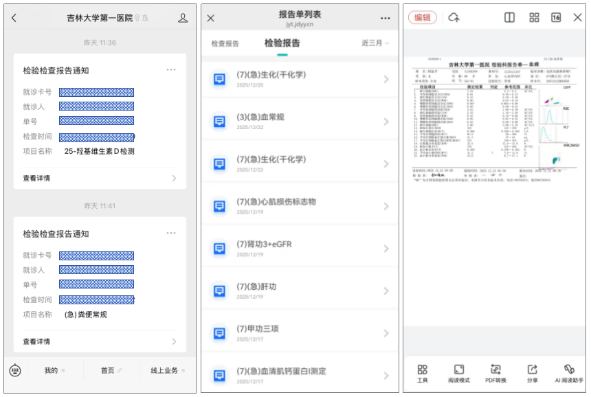Image resolution: width=591 pixels, height=397 pixels.
Task: Start PDF转换 conversion
Action: 495,373
